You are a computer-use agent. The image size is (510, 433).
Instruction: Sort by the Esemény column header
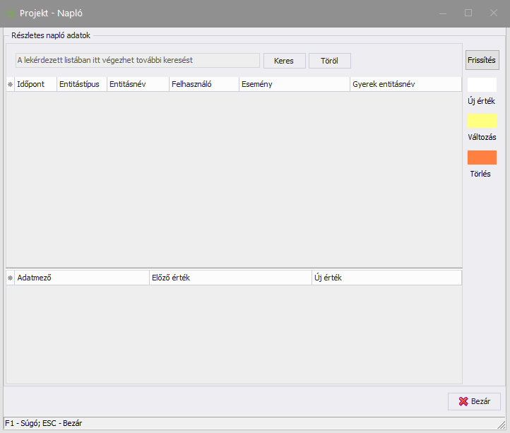tap(294, 84)
